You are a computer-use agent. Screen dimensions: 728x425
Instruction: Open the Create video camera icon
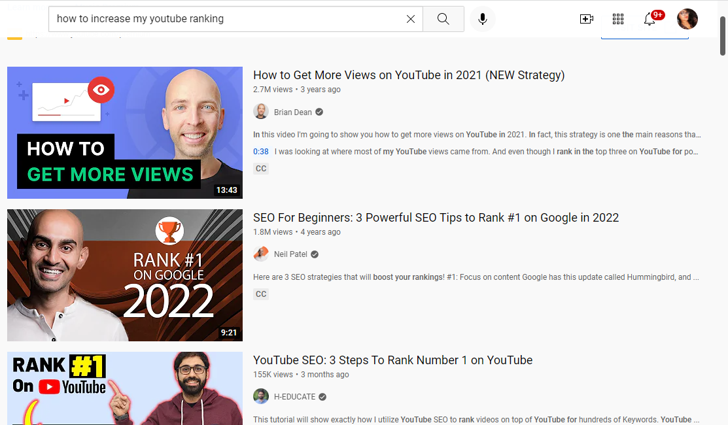[587, 19]
